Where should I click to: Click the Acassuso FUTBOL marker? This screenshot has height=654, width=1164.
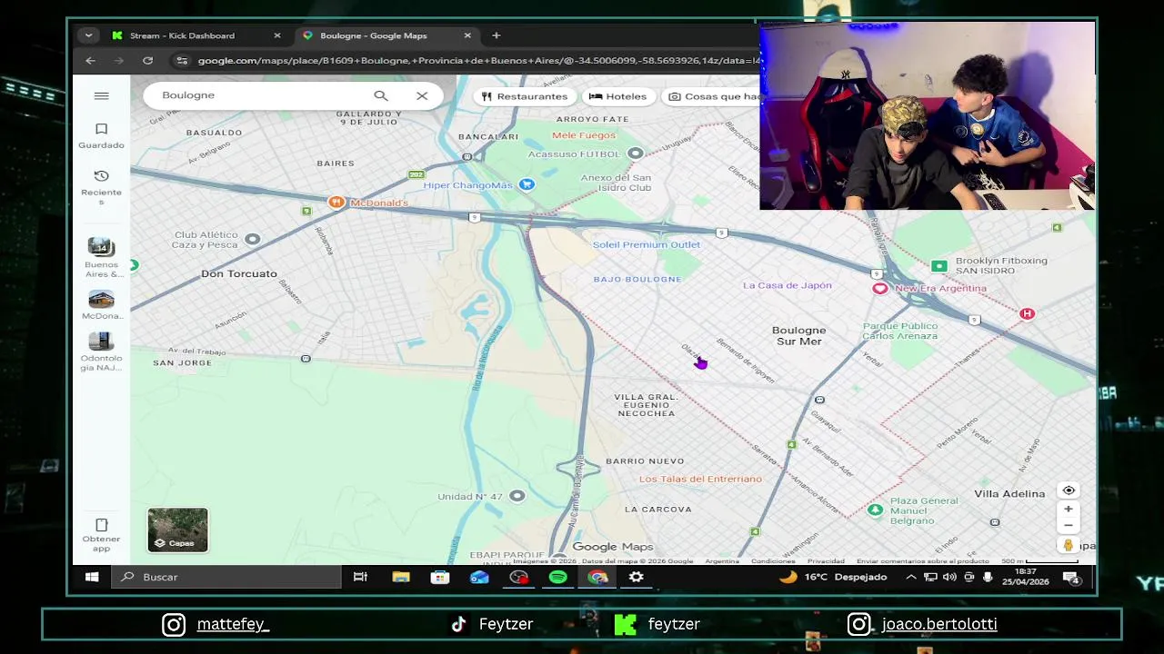pyautogui.click(x=636, y=154)
